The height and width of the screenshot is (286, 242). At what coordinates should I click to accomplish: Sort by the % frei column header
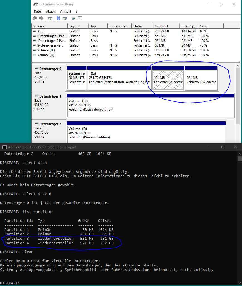pyautogui.click(x=211, y=26)
